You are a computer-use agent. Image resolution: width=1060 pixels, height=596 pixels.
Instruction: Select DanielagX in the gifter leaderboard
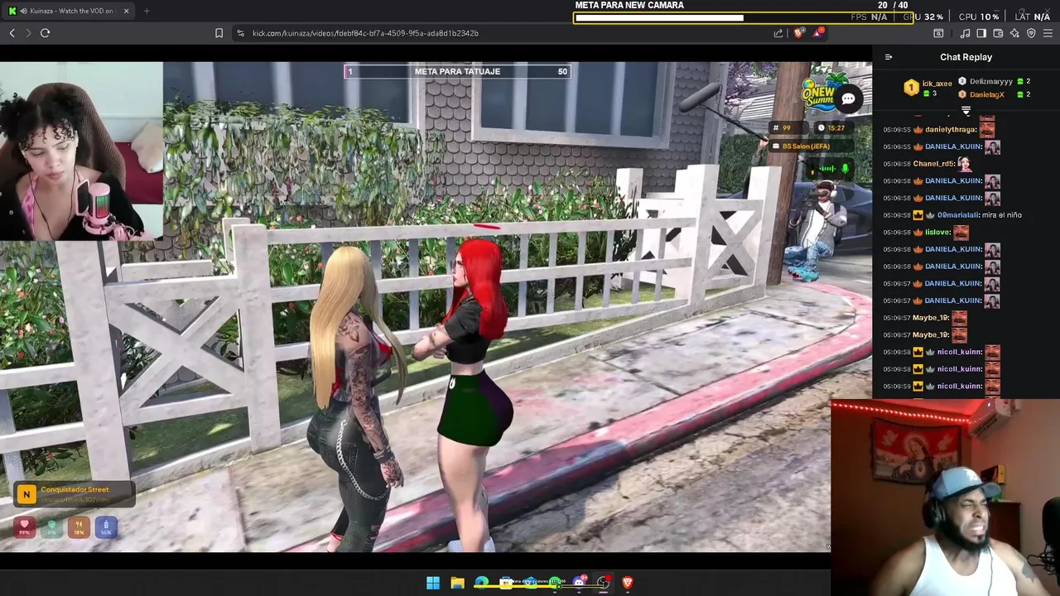click(986, 94)
